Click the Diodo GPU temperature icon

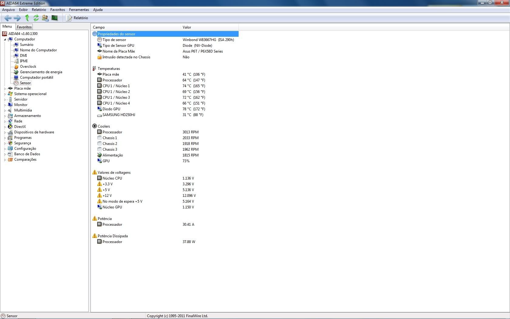pos(99,109)
